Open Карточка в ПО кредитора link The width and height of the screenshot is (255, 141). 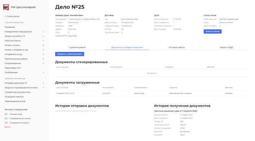click(x=66, y=36)
